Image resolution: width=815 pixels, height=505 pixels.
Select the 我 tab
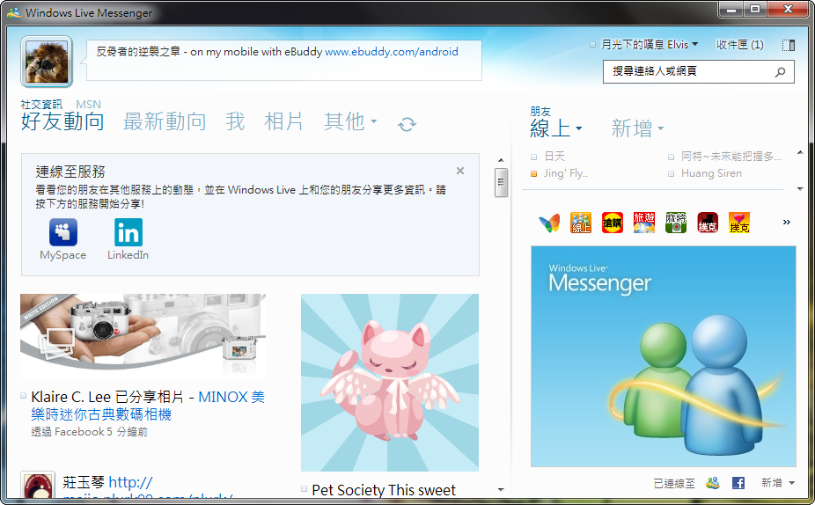pyautogui.click(x=235, y=121)
